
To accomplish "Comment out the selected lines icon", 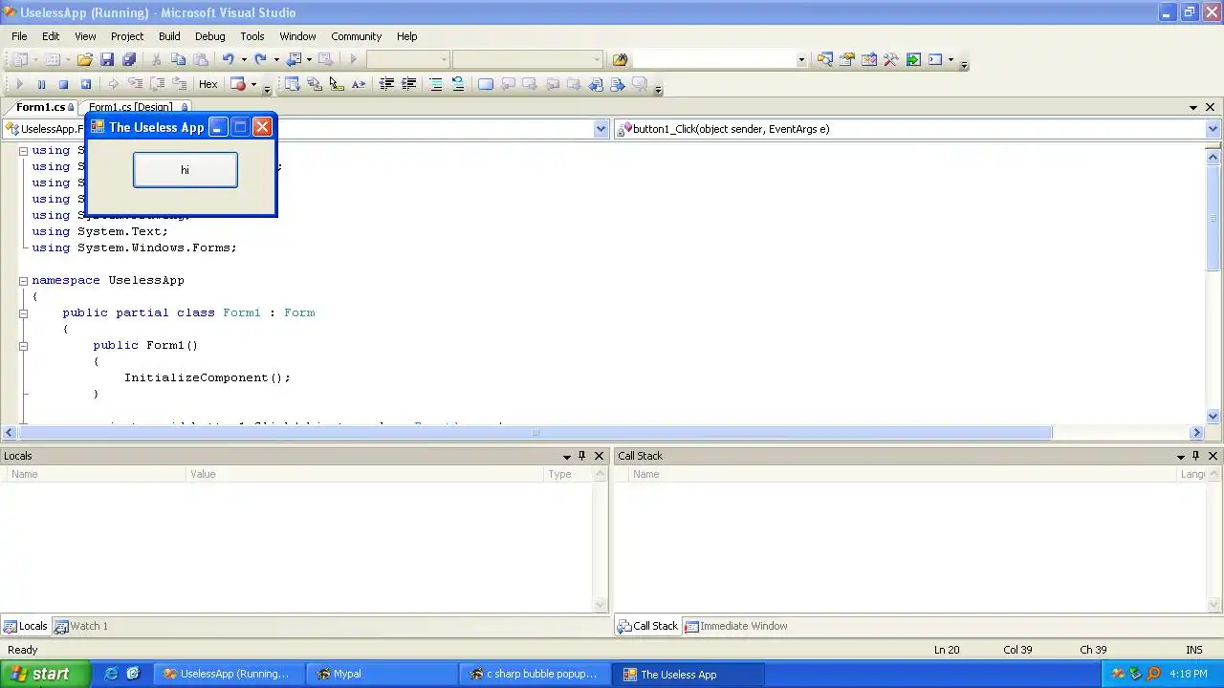I will [x=436, y=84].
